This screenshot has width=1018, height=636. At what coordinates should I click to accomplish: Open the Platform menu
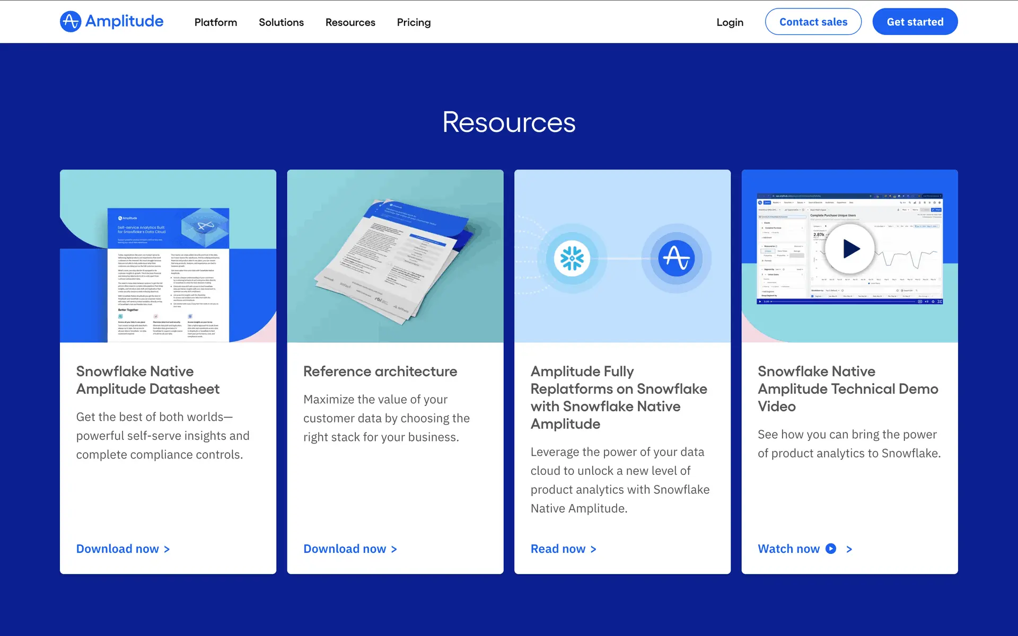click(x=215, y=22)
